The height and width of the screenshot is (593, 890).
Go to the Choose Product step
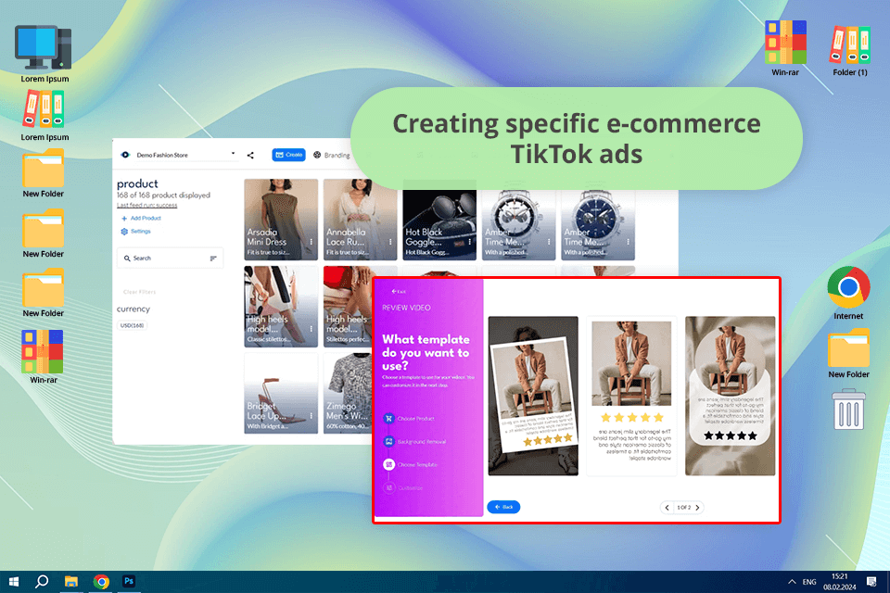409,419
